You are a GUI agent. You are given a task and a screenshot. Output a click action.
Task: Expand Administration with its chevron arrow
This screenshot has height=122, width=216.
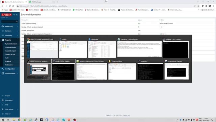(x=18, y=74)
